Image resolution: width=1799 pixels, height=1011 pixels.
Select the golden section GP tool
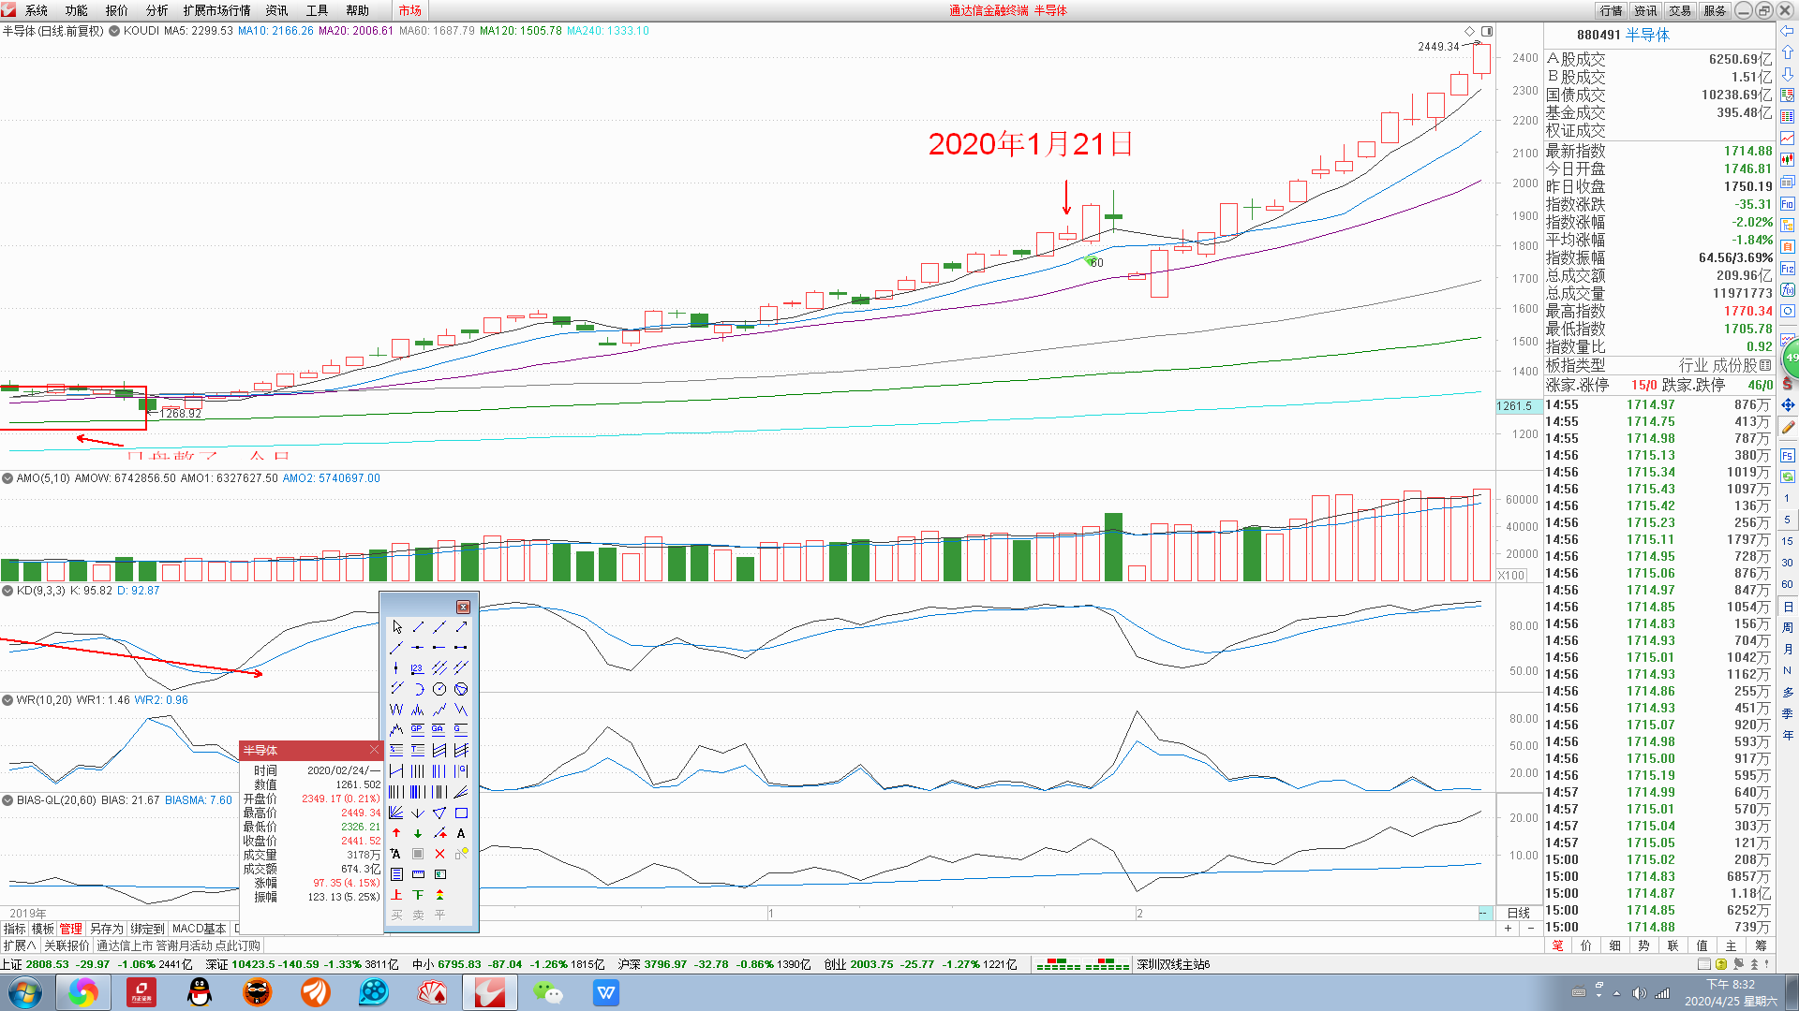coord(418,729)
